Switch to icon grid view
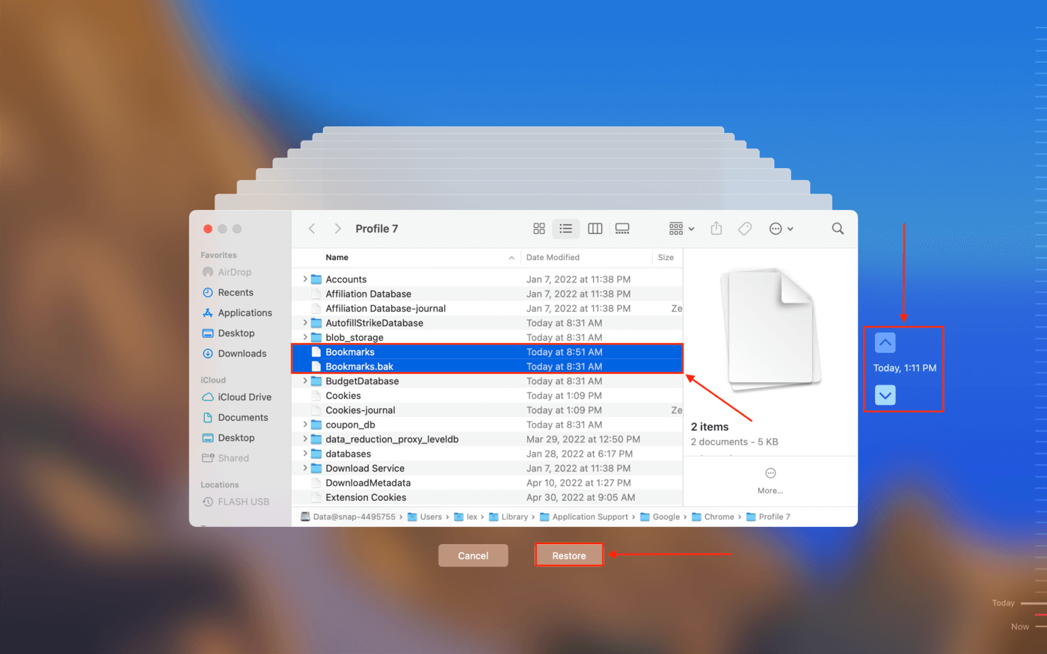This screenshot has height=654, width=1047. tap(538, 229)
